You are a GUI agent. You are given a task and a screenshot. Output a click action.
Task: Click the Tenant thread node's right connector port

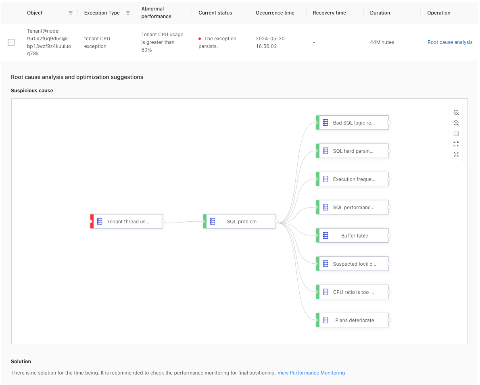[163, 221]
